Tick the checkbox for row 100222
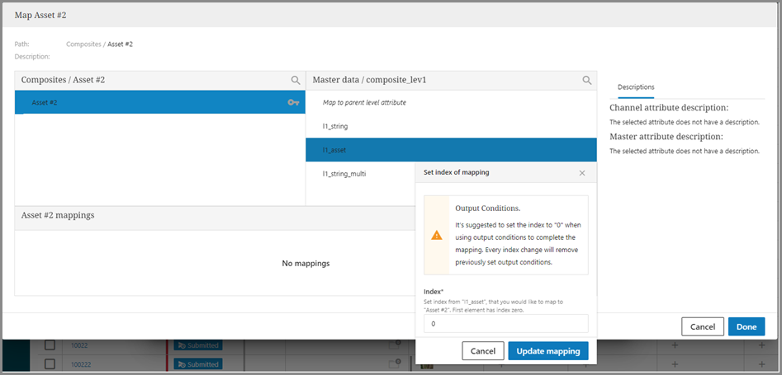782x375 pixels. coord(50,363)
